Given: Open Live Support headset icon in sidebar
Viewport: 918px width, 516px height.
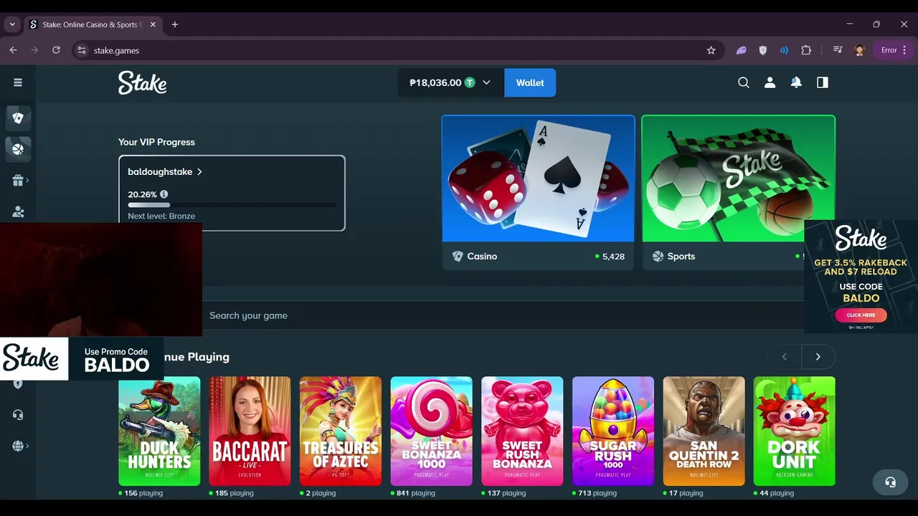Looking at the screenshot, I should [18, 415].
